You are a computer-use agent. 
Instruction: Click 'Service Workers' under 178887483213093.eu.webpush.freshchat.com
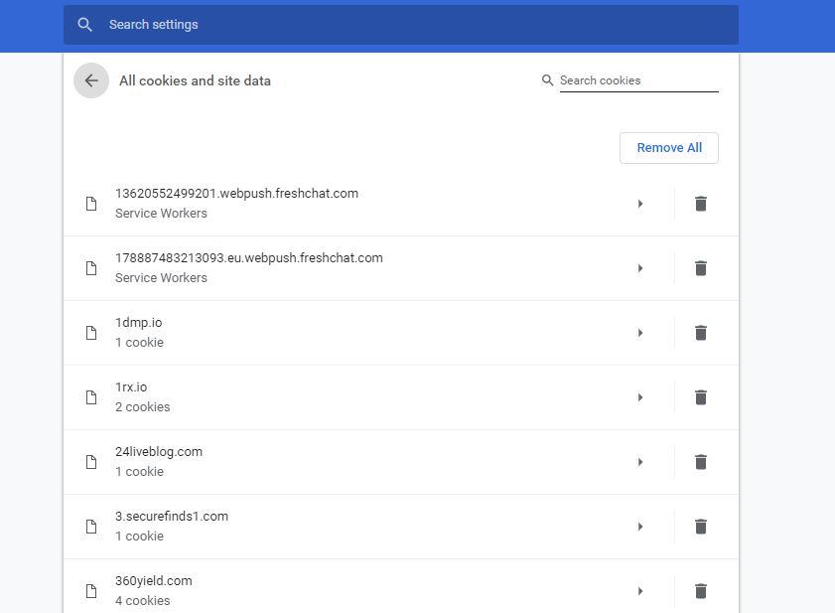(x=161, y=278)
